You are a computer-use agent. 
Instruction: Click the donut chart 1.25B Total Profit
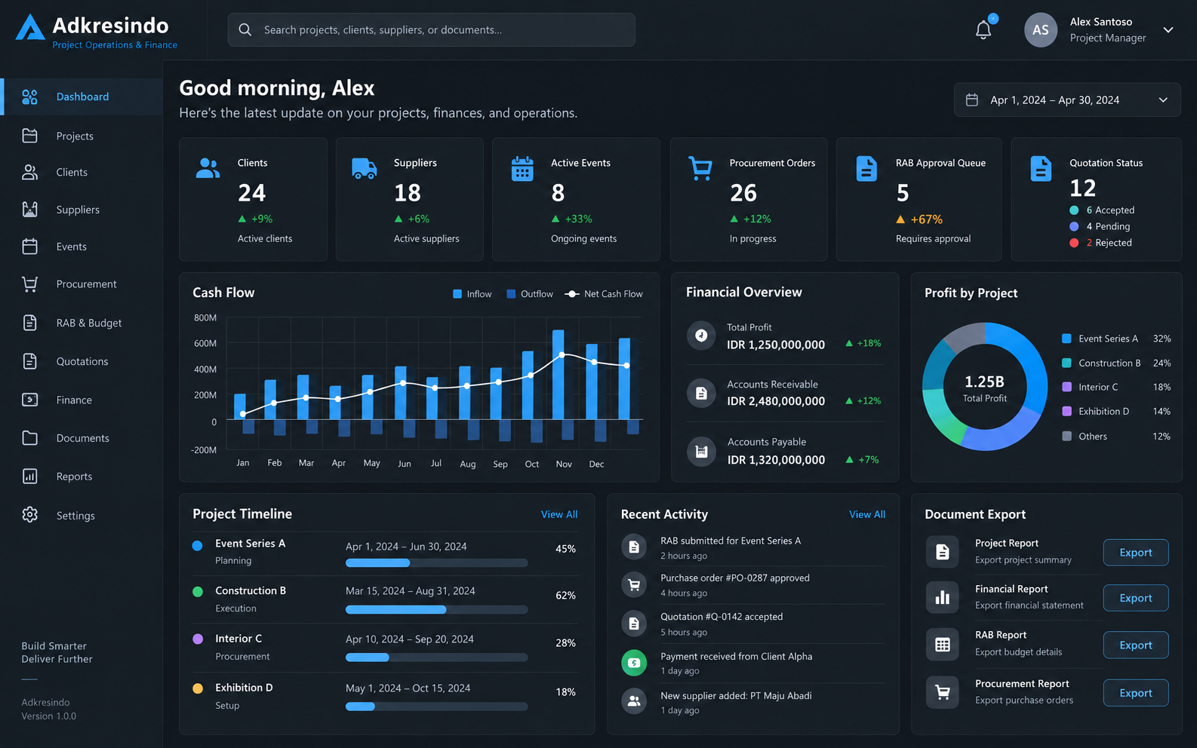(x=985, y=387)
